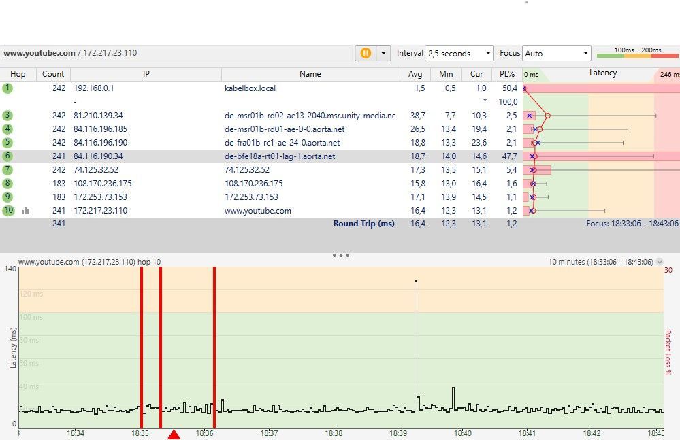Click the Min column header

pyautogui.click(x=446, y=74)
